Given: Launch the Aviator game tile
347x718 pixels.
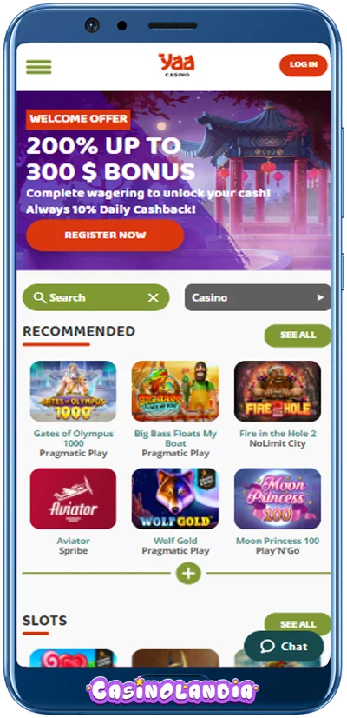Looking at the screenshot, I should [x=73, y=498].
